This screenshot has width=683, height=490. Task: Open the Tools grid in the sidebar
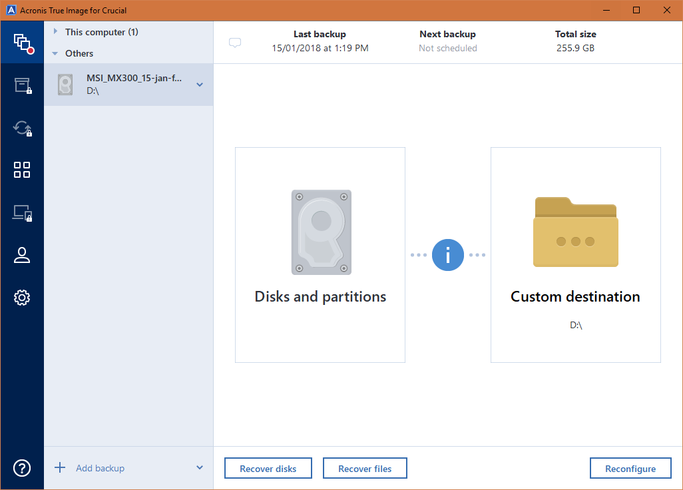(x=22, y=170)
